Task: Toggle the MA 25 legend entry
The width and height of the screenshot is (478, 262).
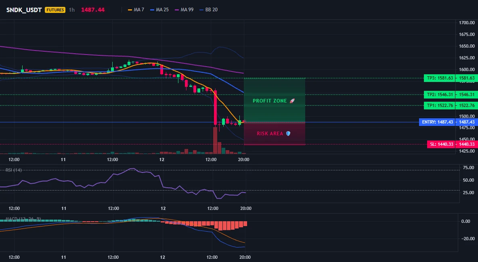Action: [x=159, y=10]
